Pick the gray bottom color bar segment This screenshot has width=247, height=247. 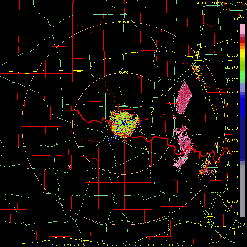pyautogui.click(x=242, y=191)
